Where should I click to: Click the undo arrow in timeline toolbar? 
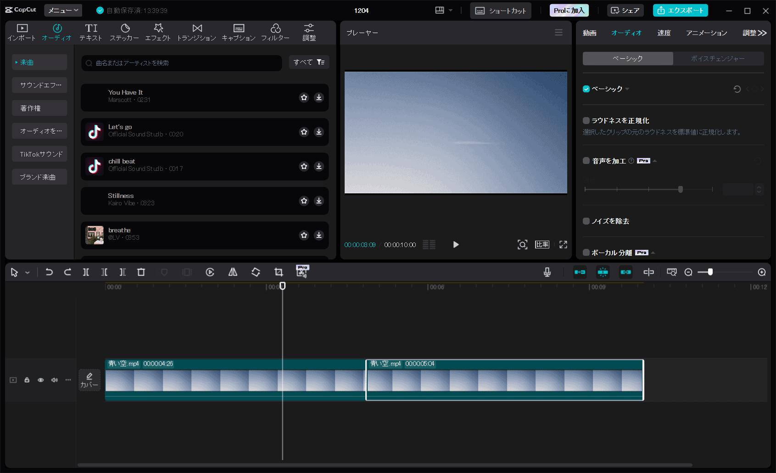pyautogui.click(x=49, y=272)
